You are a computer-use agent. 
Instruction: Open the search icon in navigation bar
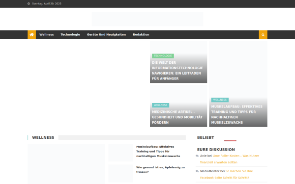click(263, 35)
